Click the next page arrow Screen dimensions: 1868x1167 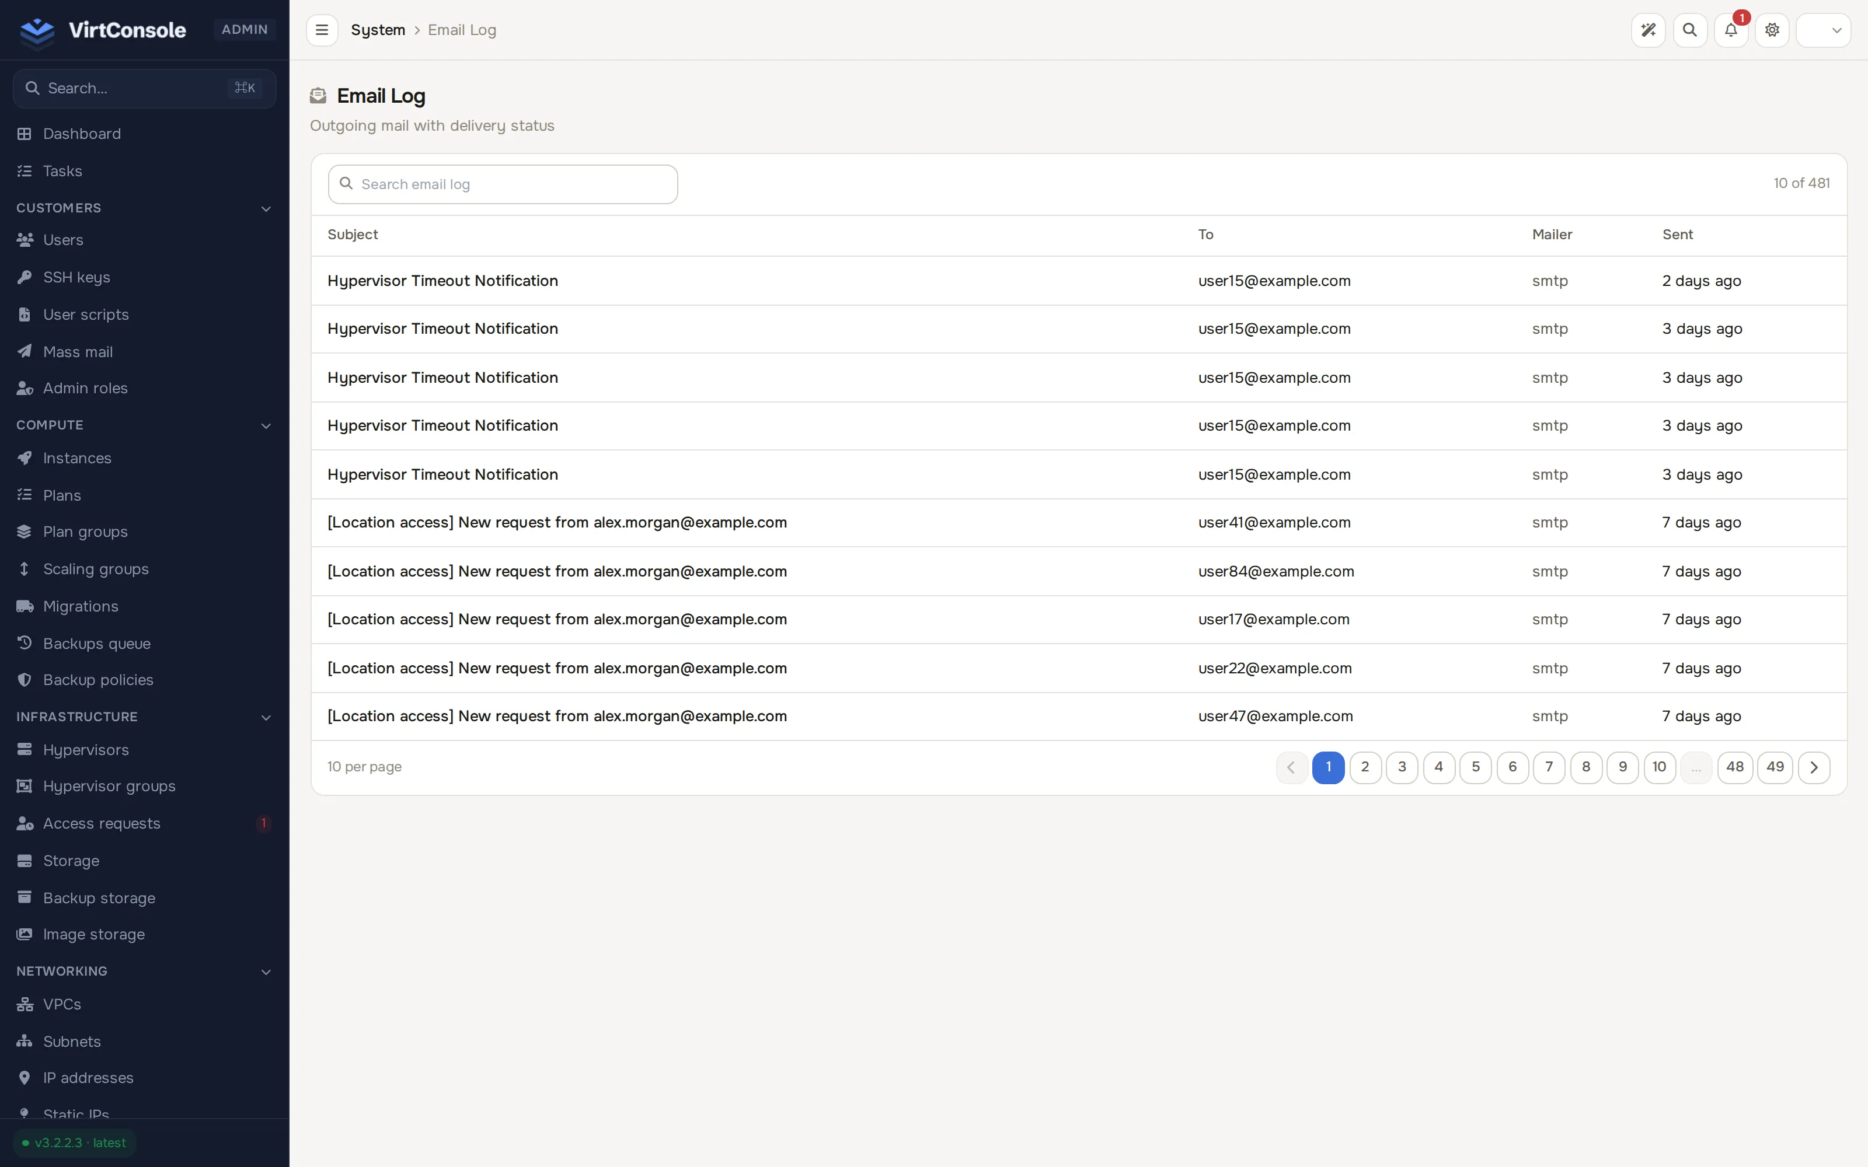point(1814,767)
